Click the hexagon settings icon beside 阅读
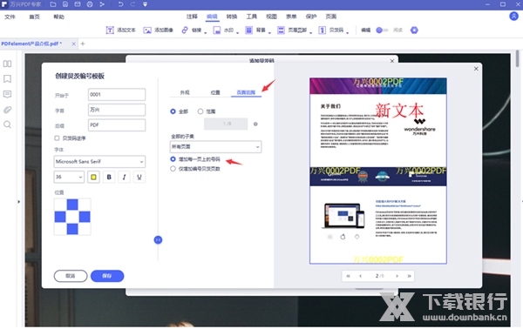523x329 pixels. coord(414,30)
